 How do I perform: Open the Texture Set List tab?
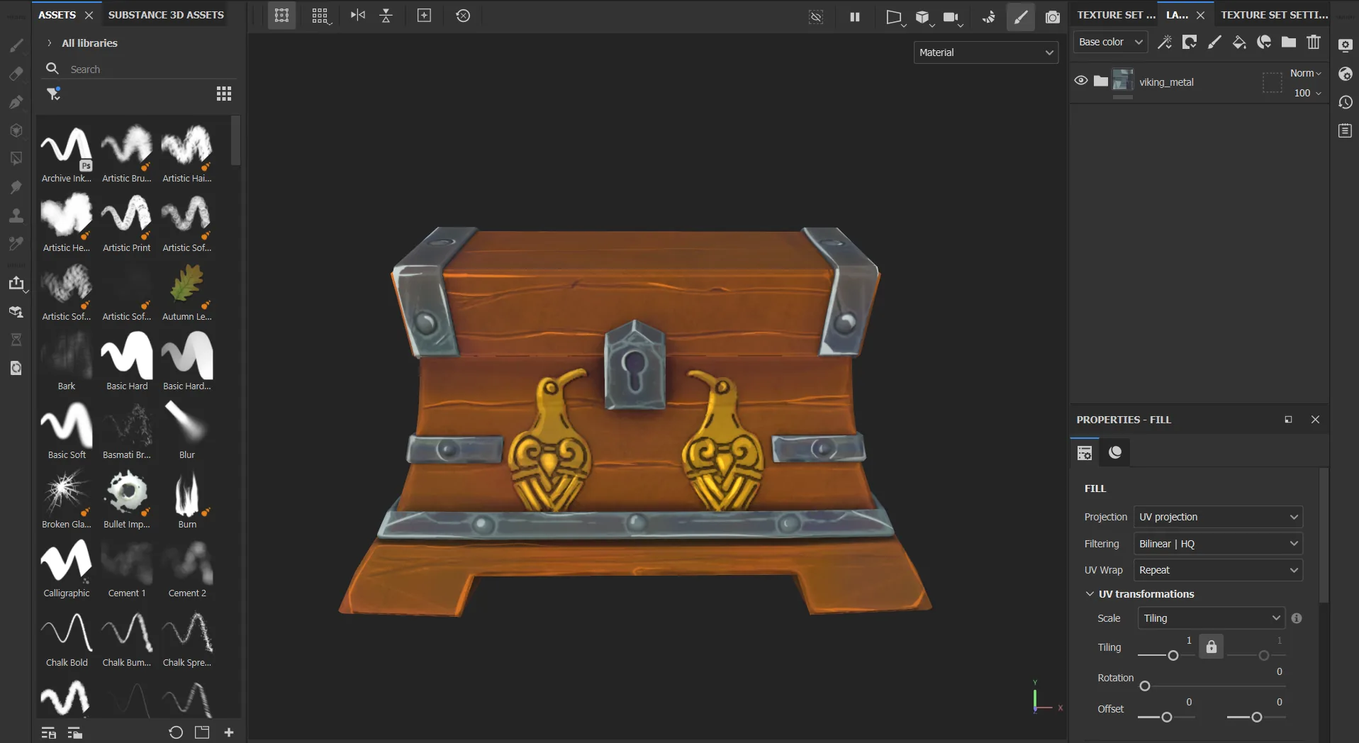pos(1116,15)
